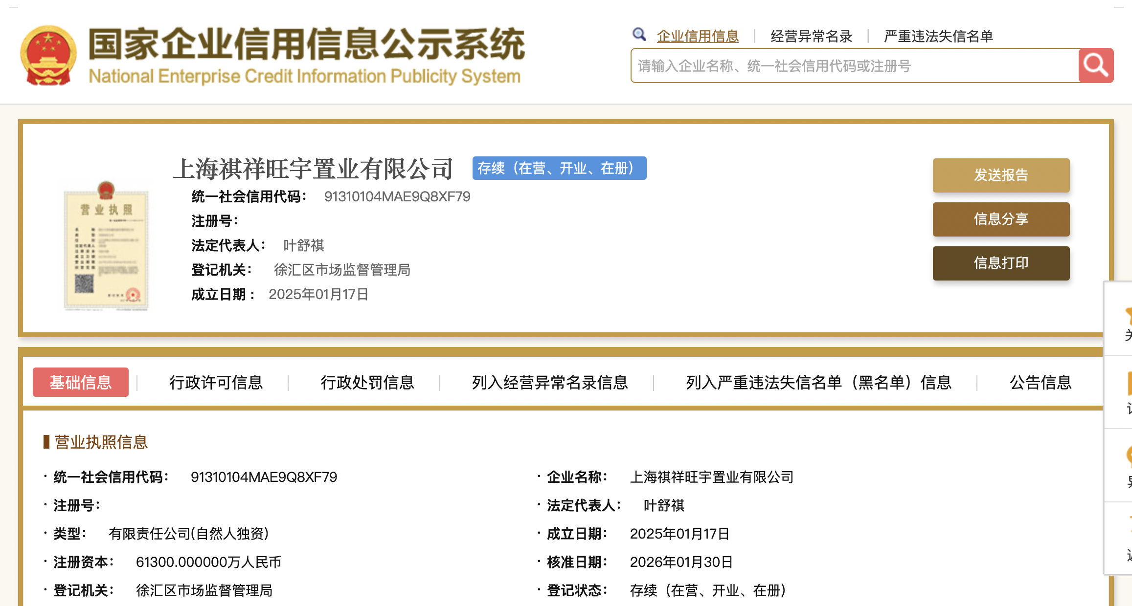Viewport: 1132px width, 606px height.
Task: Click the 发送报告 button
Action: pos(1001,175)
